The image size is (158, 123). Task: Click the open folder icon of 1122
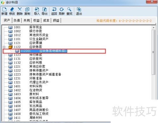point(10,47)
